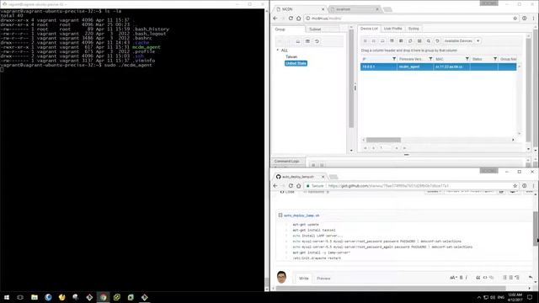The image size is (539, 303).
Task: Select United States in the group tree
Action: pyautogui.click(x=296, y=63)
